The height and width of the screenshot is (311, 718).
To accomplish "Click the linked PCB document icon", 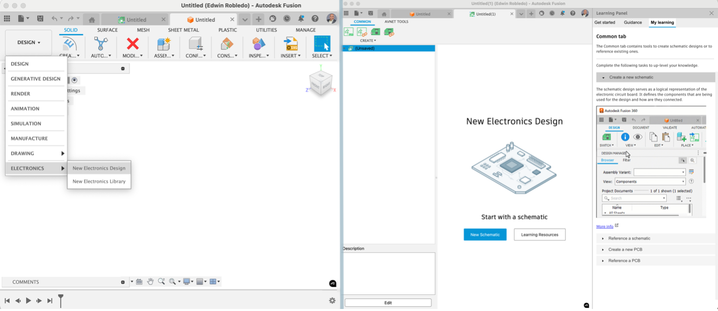I will click(390, 31).
